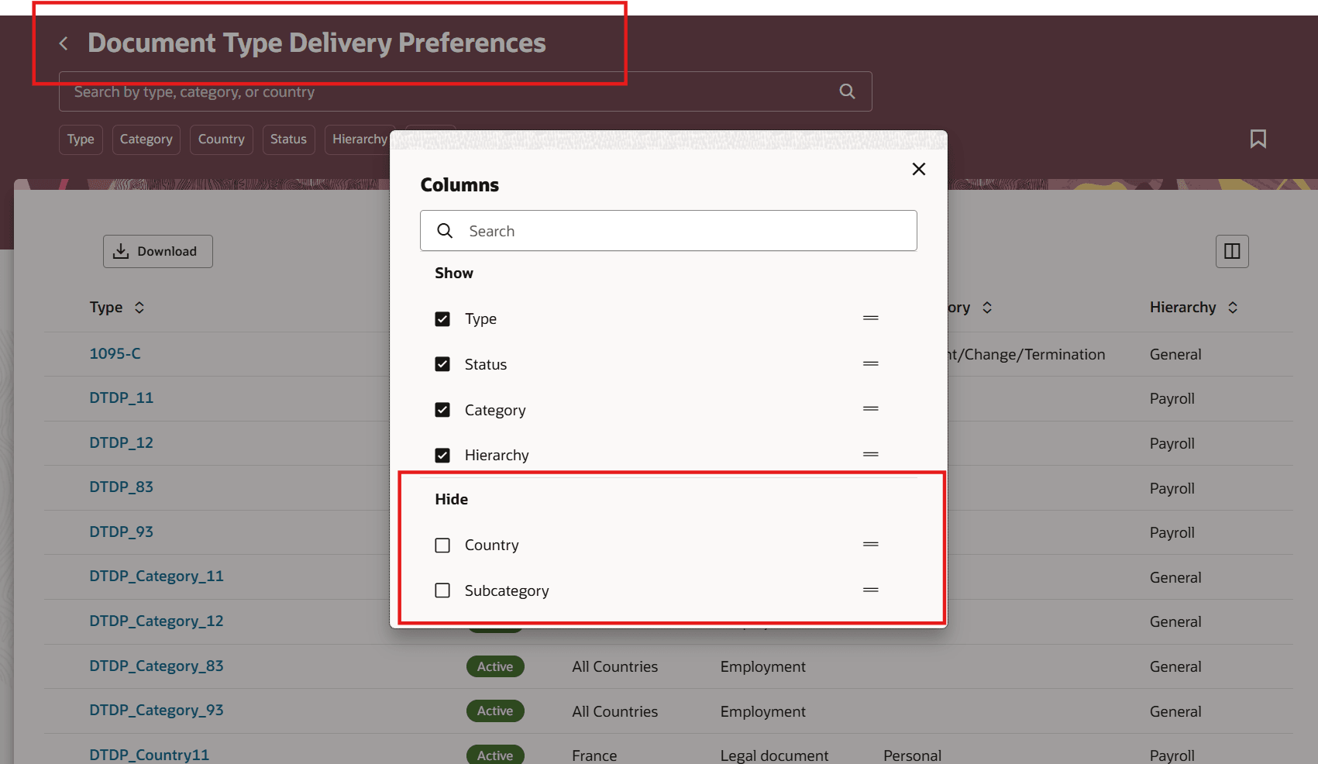The image size is (1318, 764).
Task: Click the Legal document category cell
Action: (x=774, y=755)
